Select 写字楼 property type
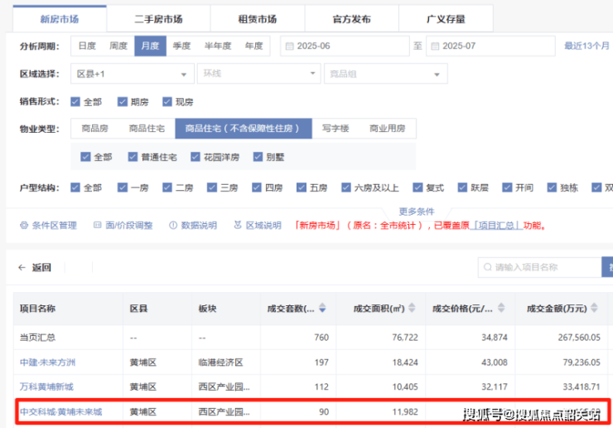This screenshot has width=613, height=428. (x=335, y=129)
